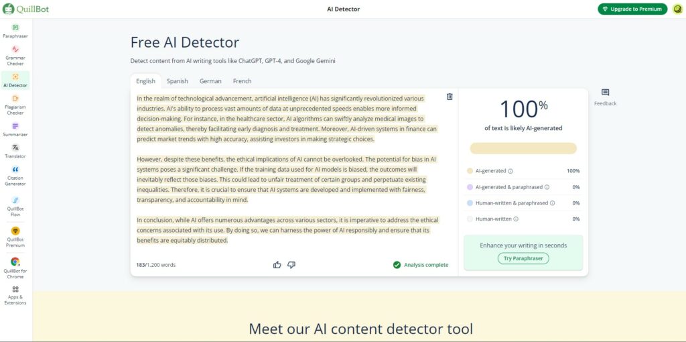
Task: Open the Summarizer tool
Action: [x=15, y=129]
